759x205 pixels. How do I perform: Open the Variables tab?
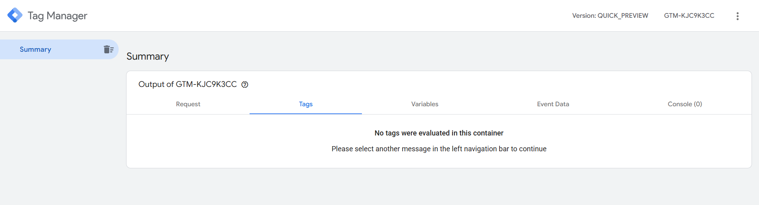tap(424, 104)
